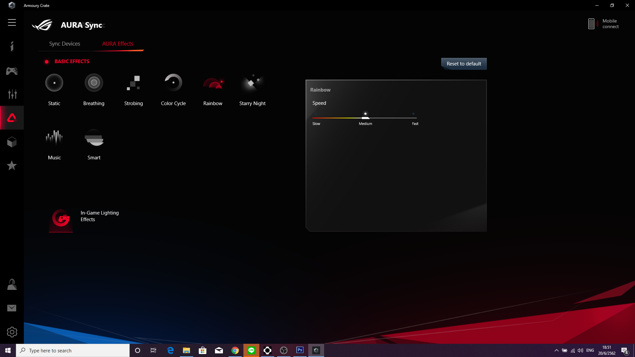Open the star featured sidebar icon
This screenshot has width=635, height=357.
tap(12, 165)
